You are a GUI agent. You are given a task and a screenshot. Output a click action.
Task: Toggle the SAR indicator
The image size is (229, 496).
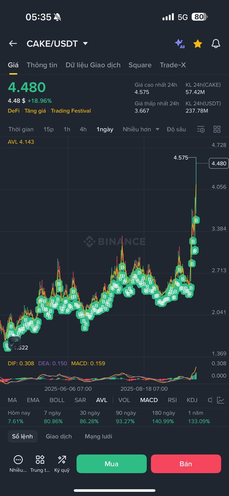tap(80, 400)
